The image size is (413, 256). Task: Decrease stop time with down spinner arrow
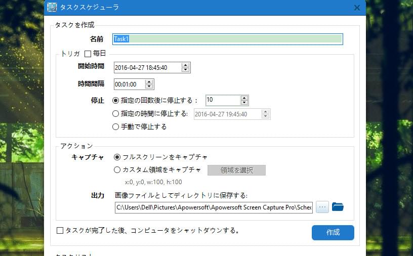click(x=266, y=116)
